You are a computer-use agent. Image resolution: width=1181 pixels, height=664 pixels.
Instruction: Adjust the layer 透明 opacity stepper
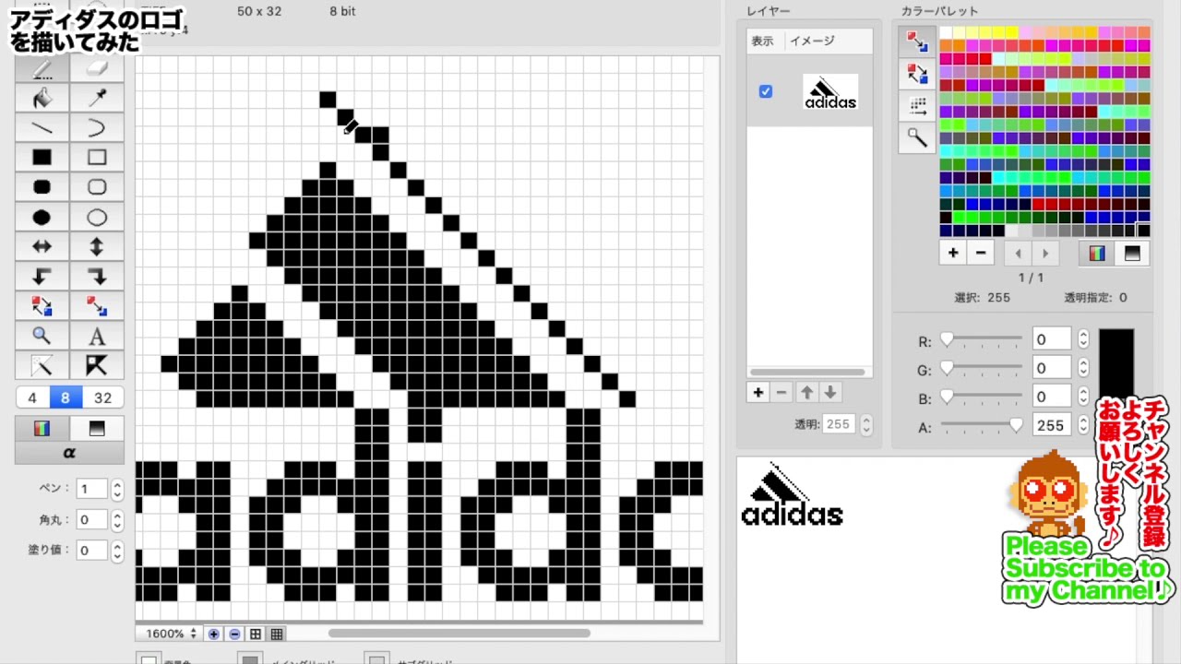click(x=865, y=425)
